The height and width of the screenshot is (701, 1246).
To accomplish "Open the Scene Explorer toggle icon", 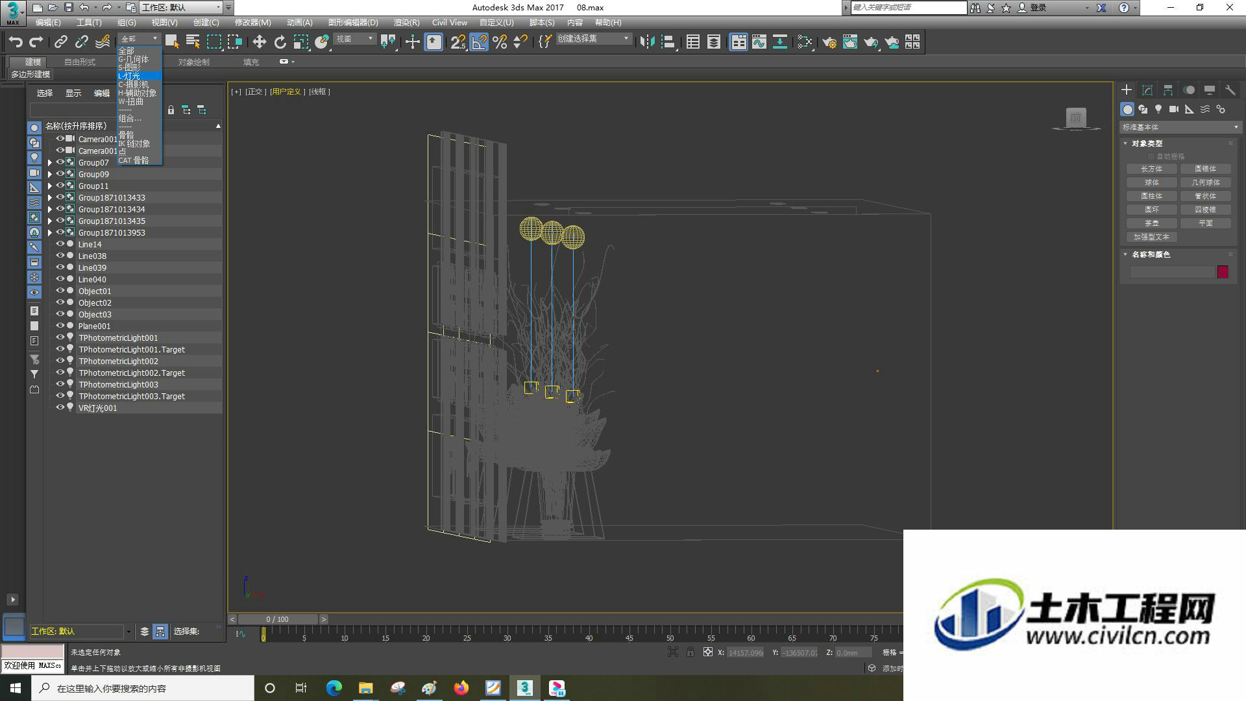I will point(692,42).
